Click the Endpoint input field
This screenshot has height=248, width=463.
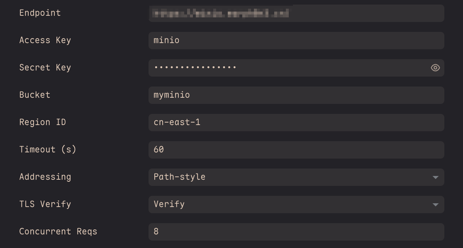tap(296, 13)
